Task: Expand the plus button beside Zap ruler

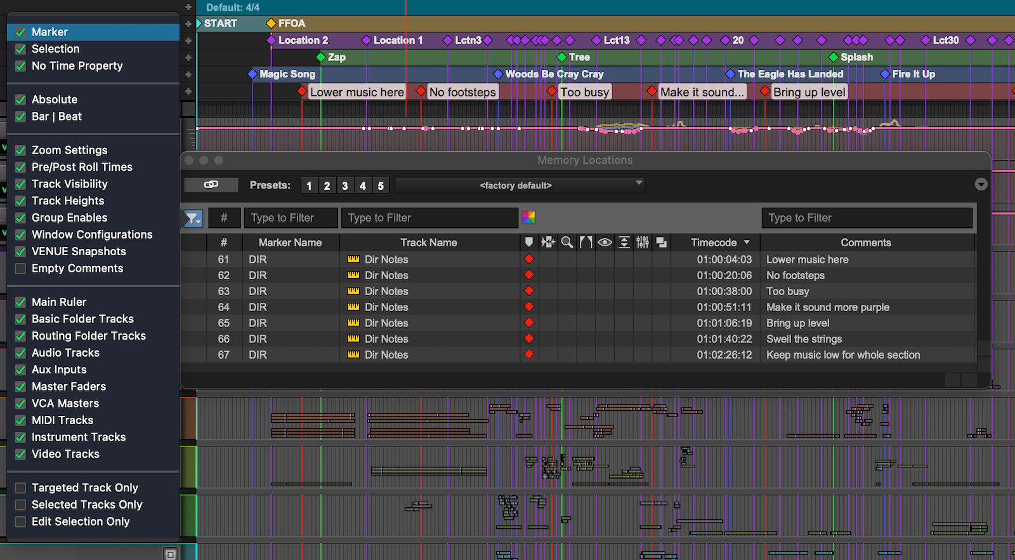Action: [x=188, y=58]
